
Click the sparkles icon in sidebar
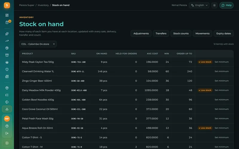click(x=7, y=34)
